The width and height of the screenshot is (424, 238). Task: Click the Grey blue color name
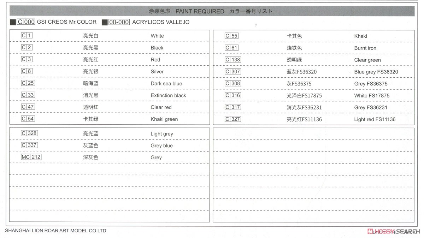tap(162, 145)
